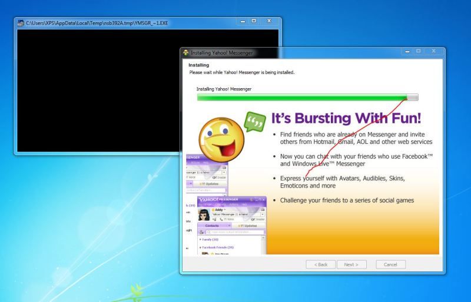This screenshot has width=471, height=302.
Task: Click the Next > button
Action: (x=351, y=264)
